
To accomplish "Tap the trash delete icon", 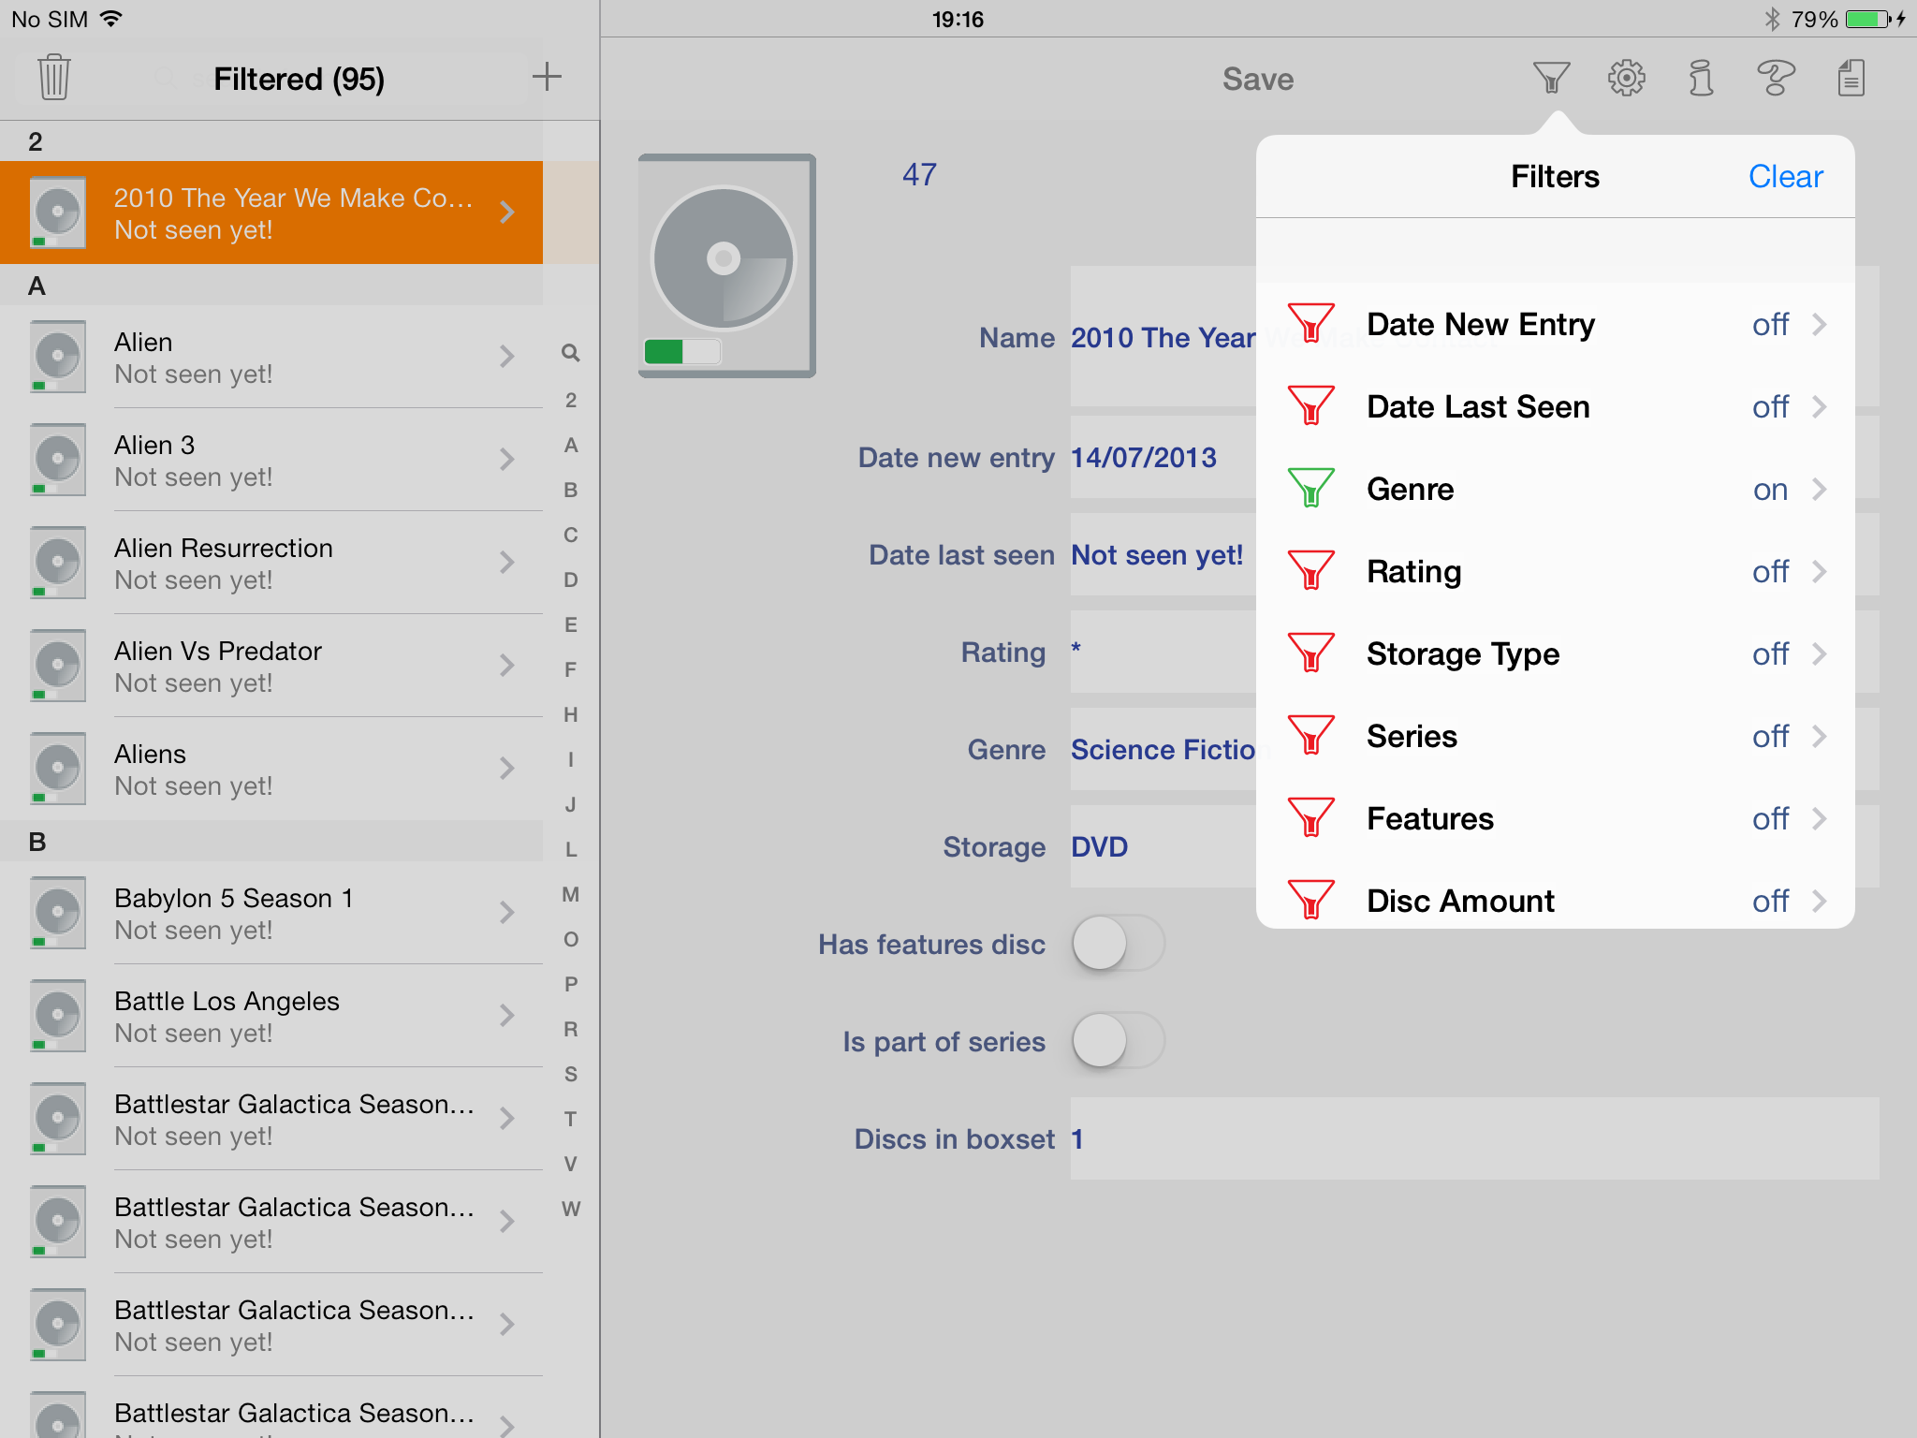I will coord(54,78).
